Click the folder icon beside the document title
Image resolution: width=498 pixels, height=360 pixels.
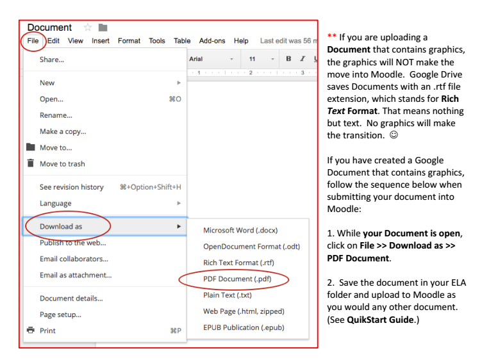(103, 28)
